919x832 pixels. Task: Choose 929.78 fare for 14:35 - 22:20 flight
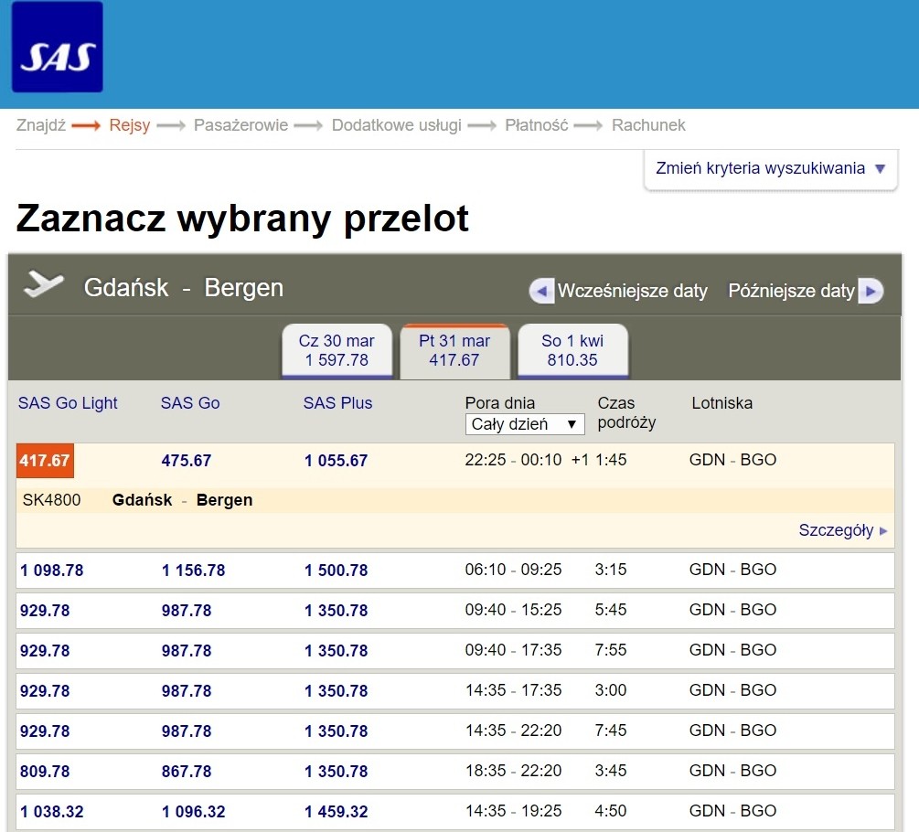click(45, 731)
